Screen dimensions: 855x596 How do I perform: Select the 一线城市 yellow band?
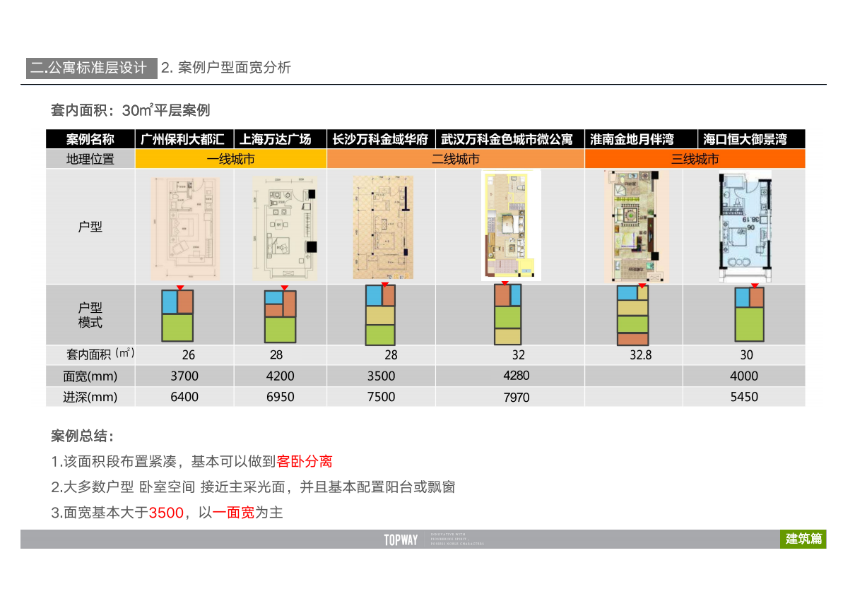(x=231, y=159)
